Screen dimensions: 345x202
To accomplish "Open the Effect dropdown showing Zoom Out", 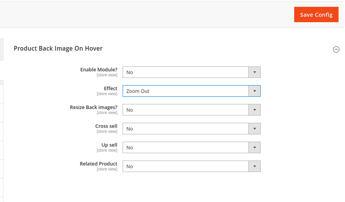I will (x=186, y=91).
